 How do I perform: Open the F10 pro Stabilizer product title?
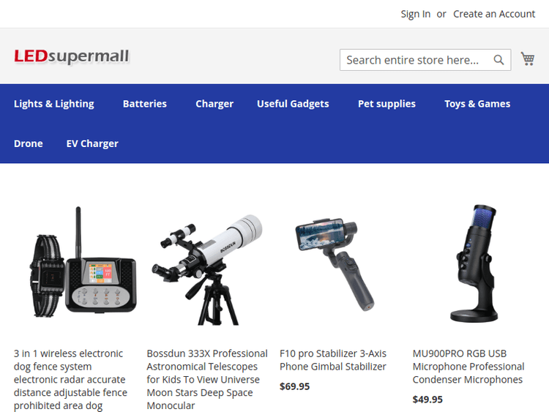point(333,360)
